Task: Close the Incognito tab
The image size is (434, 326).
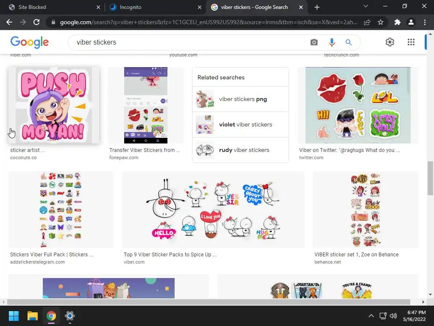Action: [200, 7]
